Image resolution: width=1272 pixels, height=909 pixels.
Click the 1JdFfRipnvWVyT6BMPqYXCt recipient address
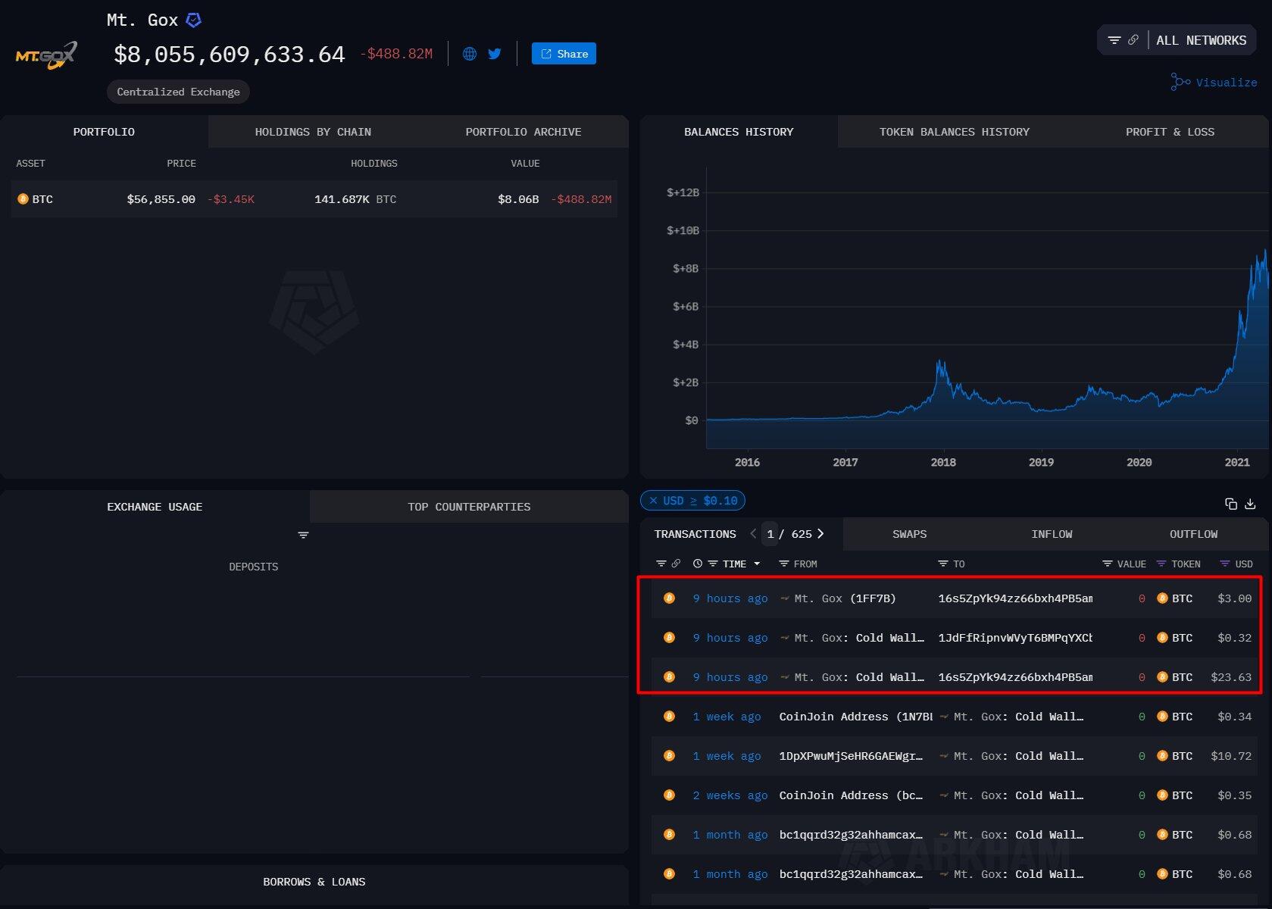click(x=1015, y=638)
